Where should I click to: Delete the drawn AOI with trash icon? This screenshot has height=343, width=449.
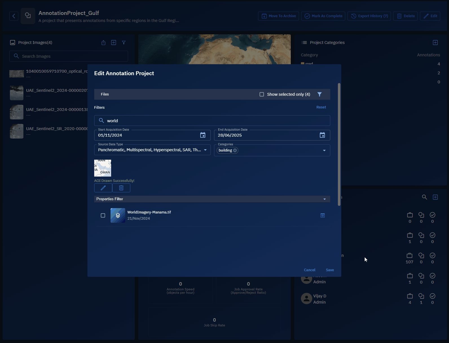tap(121, 188)
